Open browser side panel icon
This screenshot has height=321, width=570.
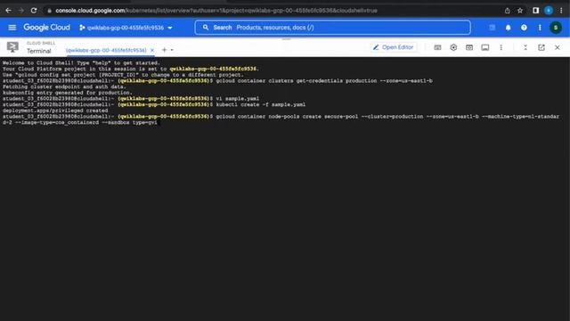tap(535, 11)
